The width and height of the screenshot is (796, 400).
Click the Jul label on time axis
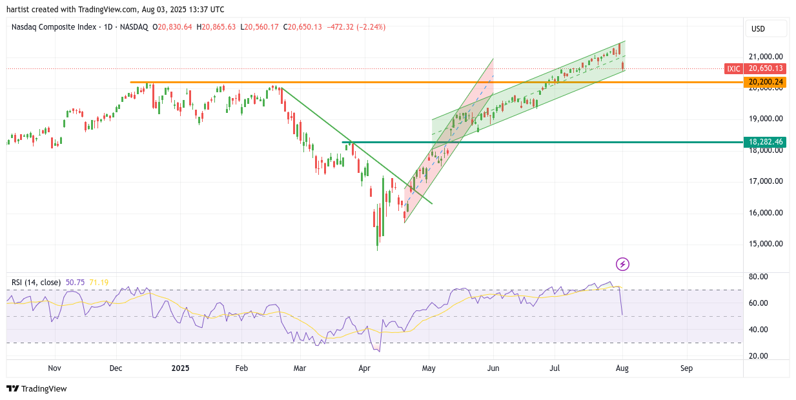pyautogui.click(x=555, y=368)
